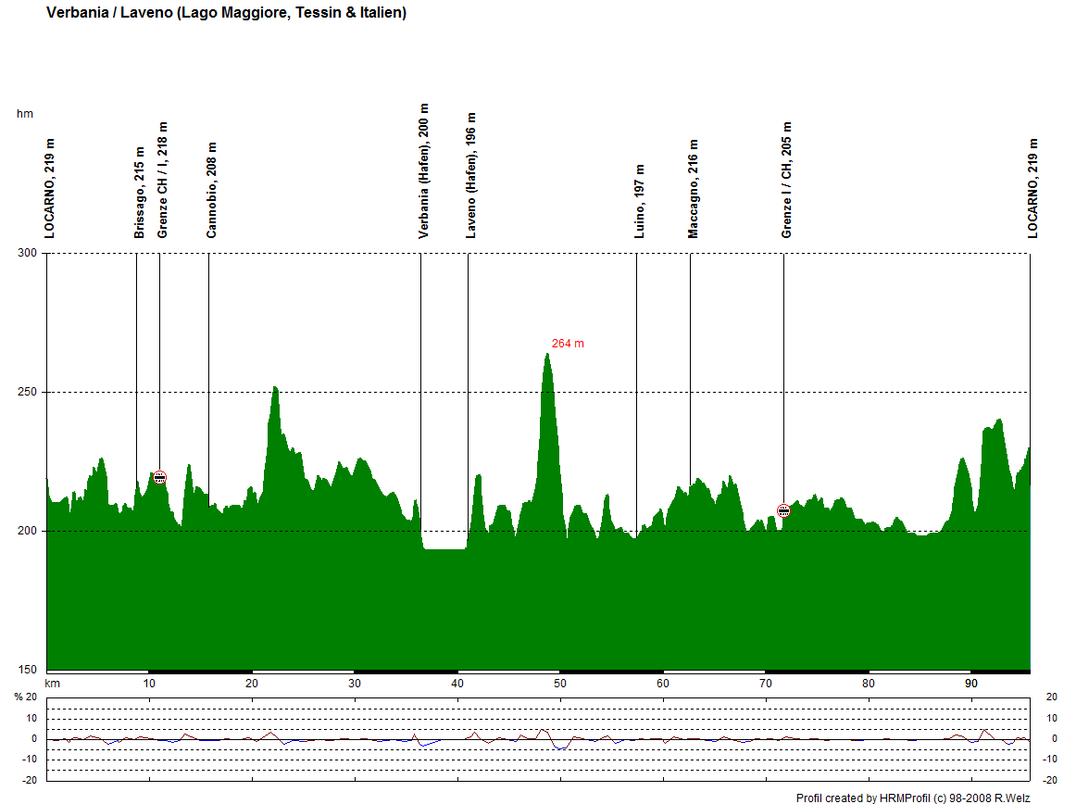Click the '250' elevation axis value
Screen dimensions: 1076x804
28,392
